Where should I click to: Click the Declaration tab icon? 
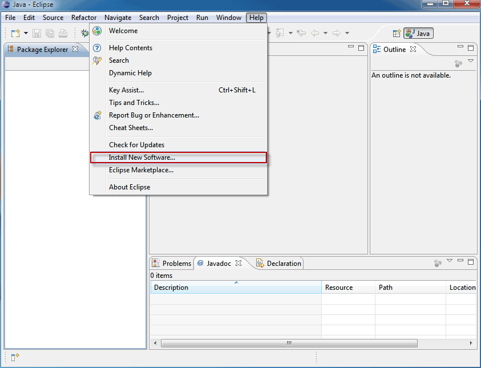(260, 263)
